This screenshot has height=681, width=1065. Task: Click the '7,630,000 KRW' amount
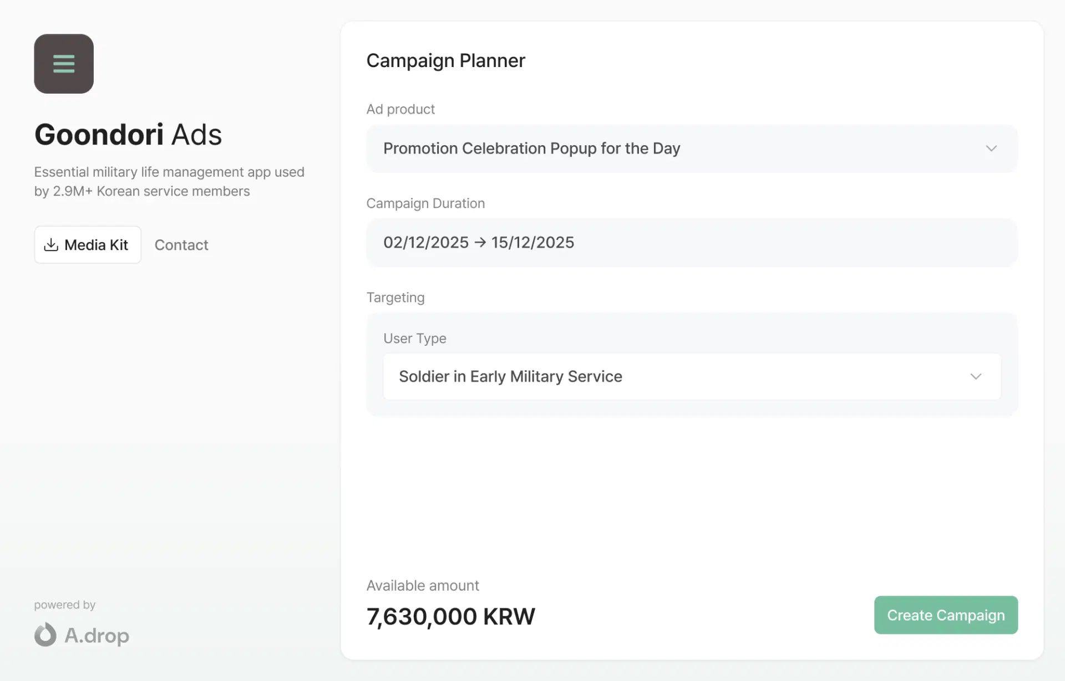(x=450, y=617)
